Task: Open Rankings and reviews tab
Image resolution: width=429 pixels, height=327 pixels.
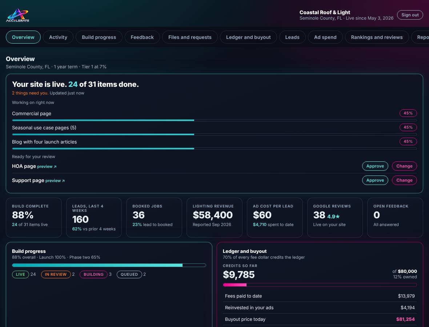Action: (x=377, y=37)
